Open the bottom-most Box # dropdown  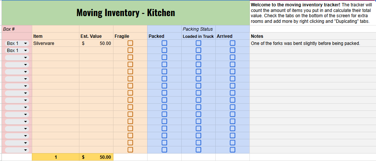coord(25,150)
